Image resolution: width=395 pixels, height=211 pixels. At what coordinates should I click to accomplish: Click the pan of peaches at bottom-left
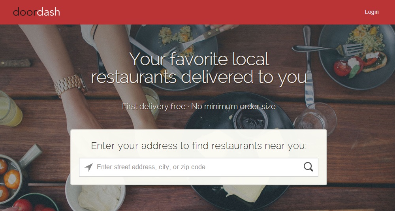[13, 177]
